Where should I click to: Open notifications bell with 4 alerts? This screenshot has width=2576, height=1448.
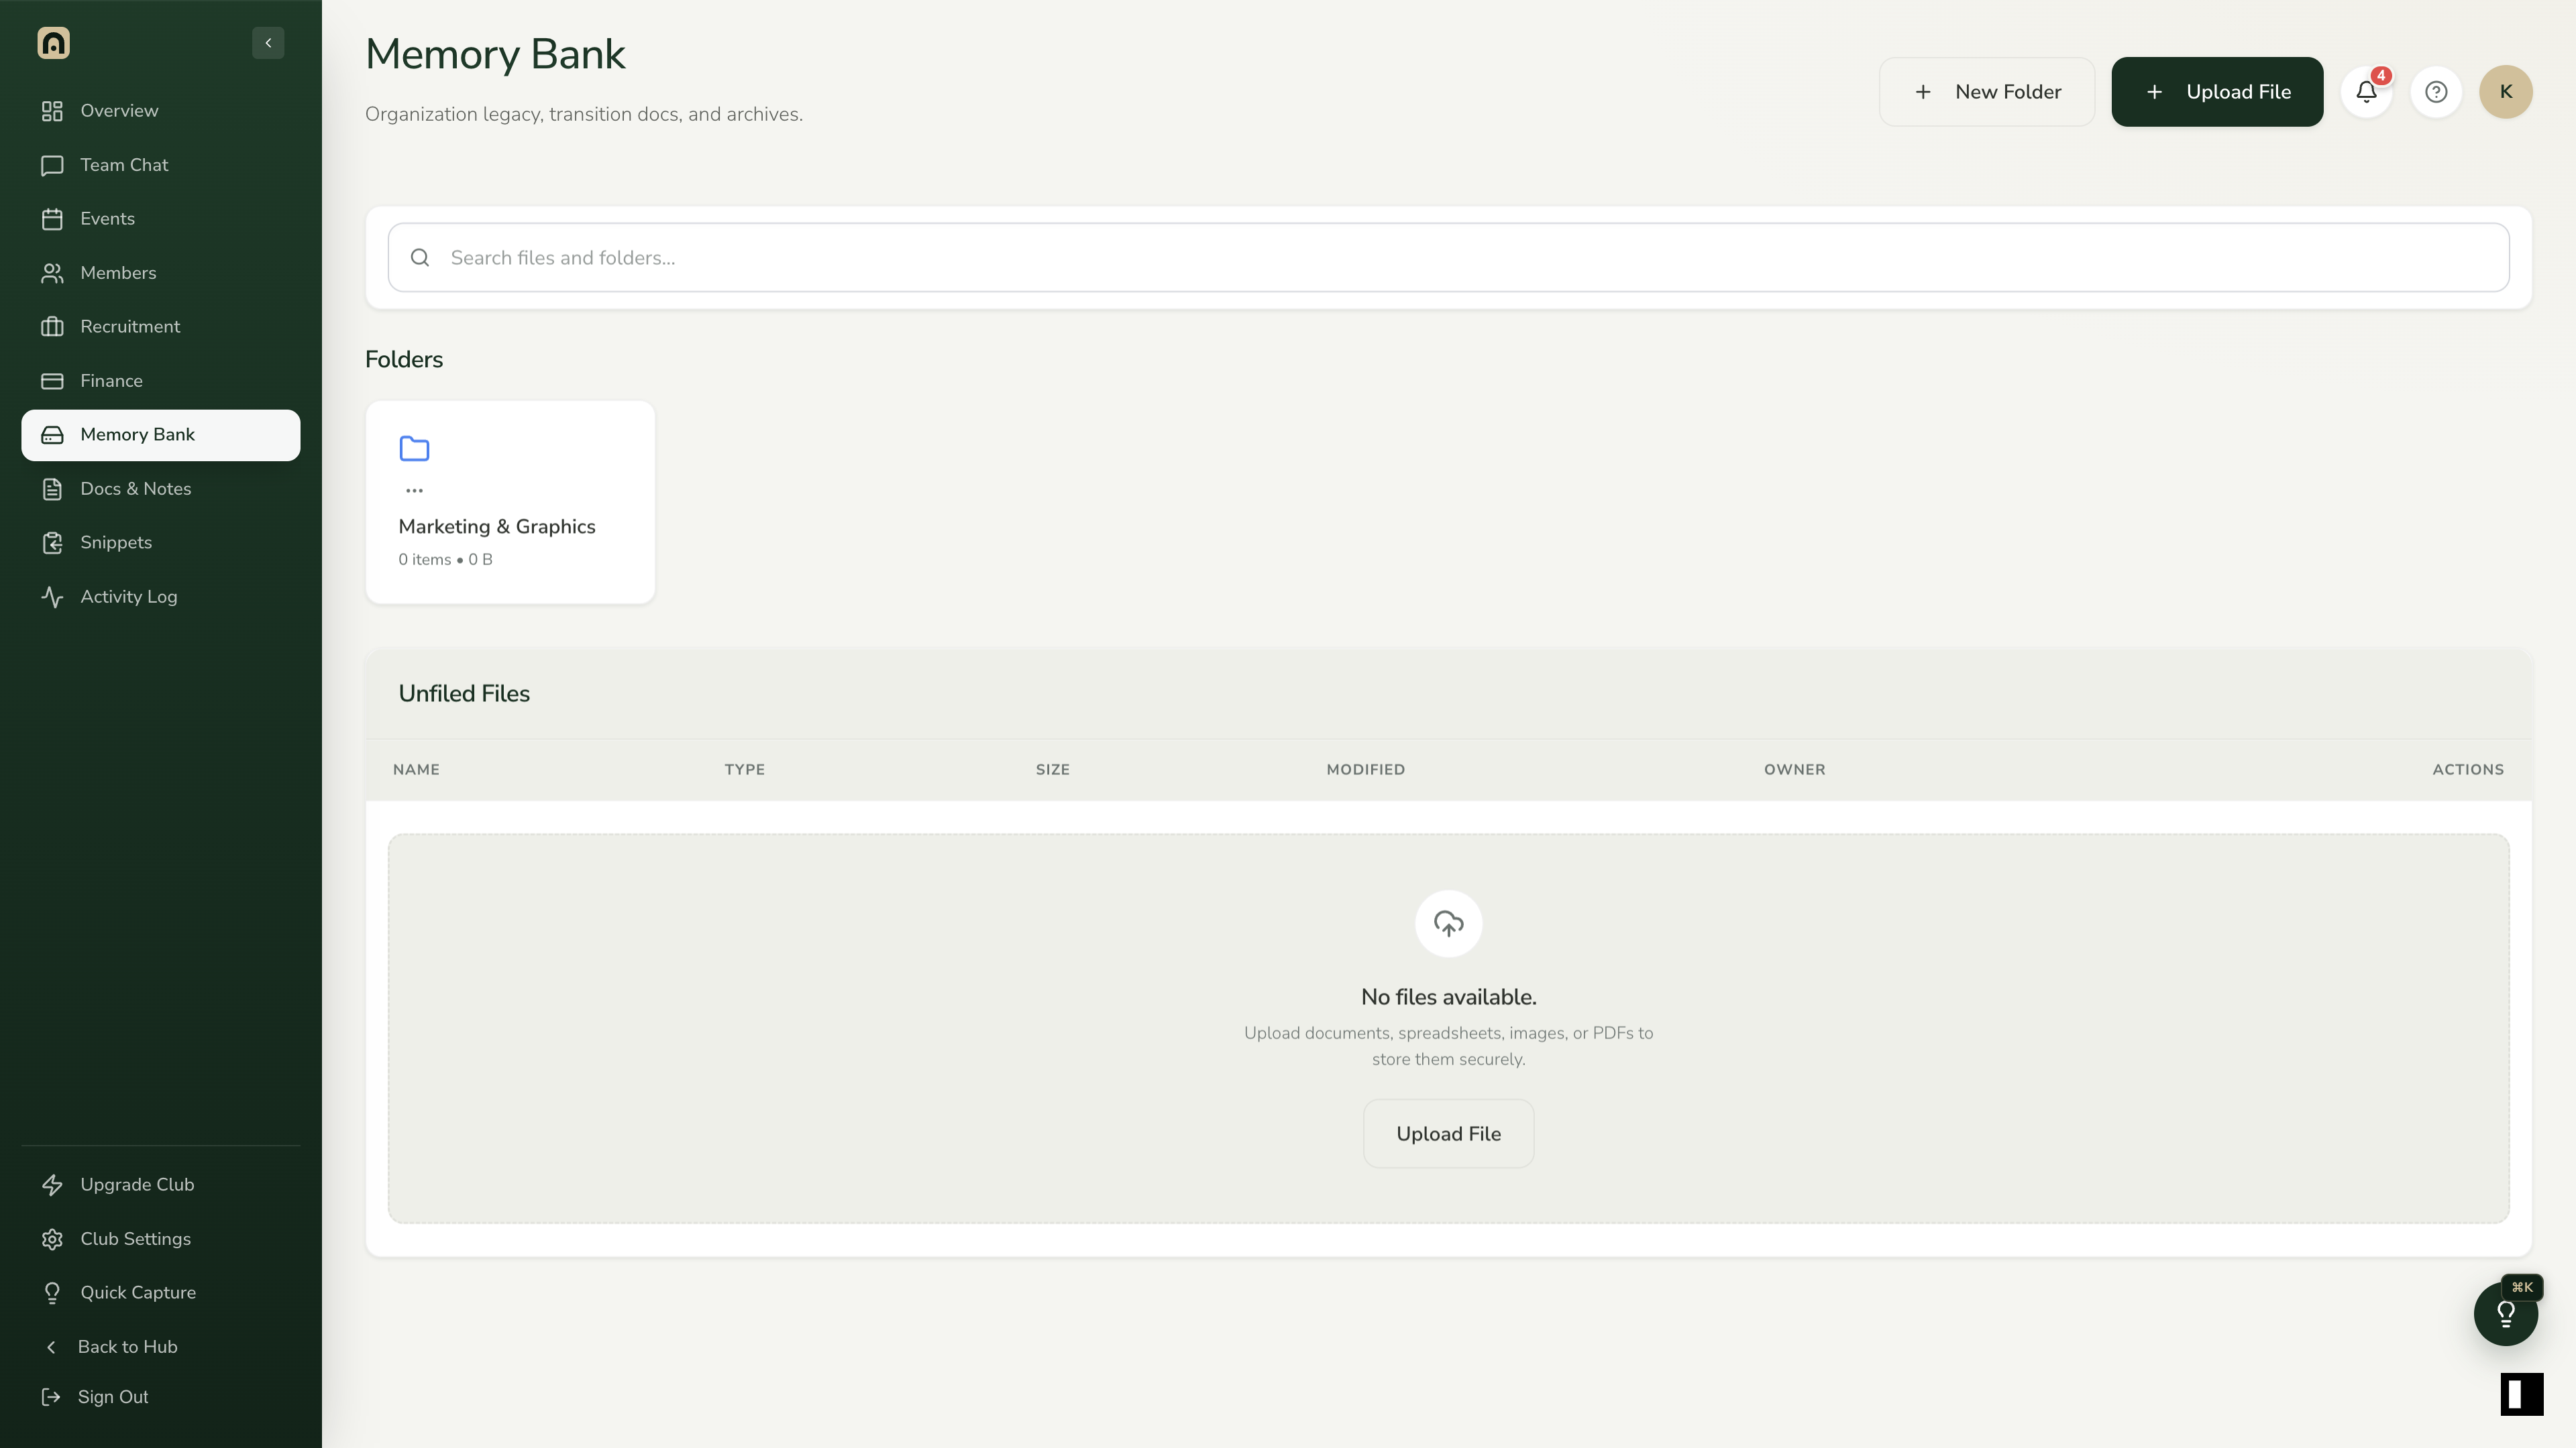pyautogui.click(x=2366, y=92)
